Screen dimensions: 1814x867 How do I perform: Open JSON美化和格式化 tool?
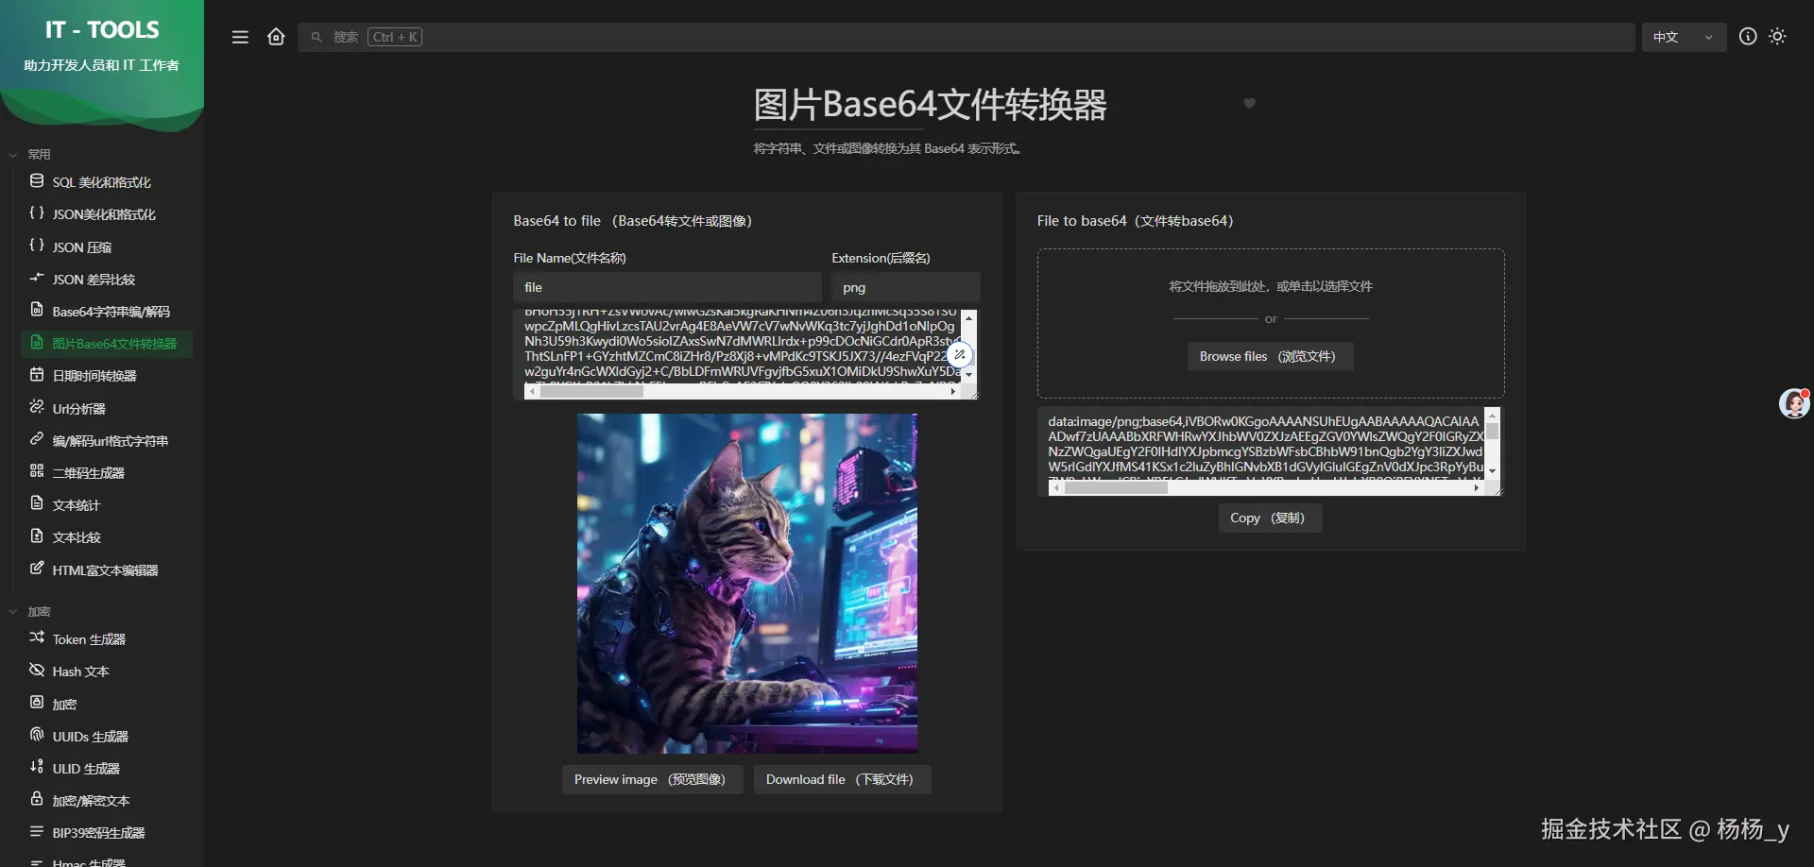click(107, 214)
